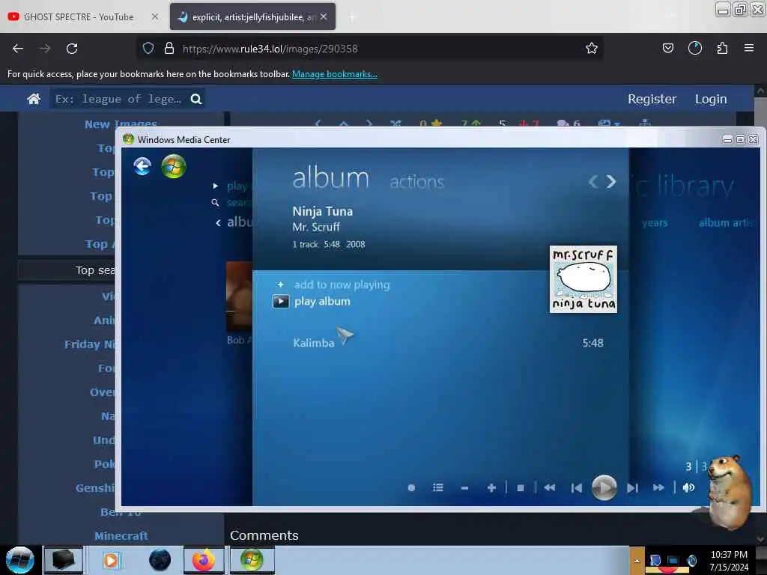
Task: Click the Windows Start orb
Action: pos(19,560)
